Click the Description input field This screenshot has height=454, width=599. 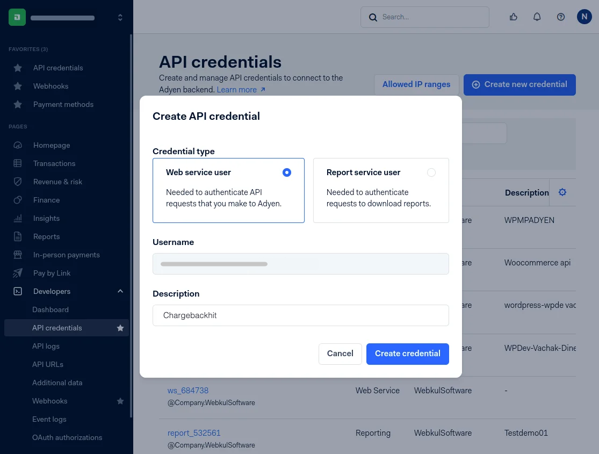click(300, 315)
